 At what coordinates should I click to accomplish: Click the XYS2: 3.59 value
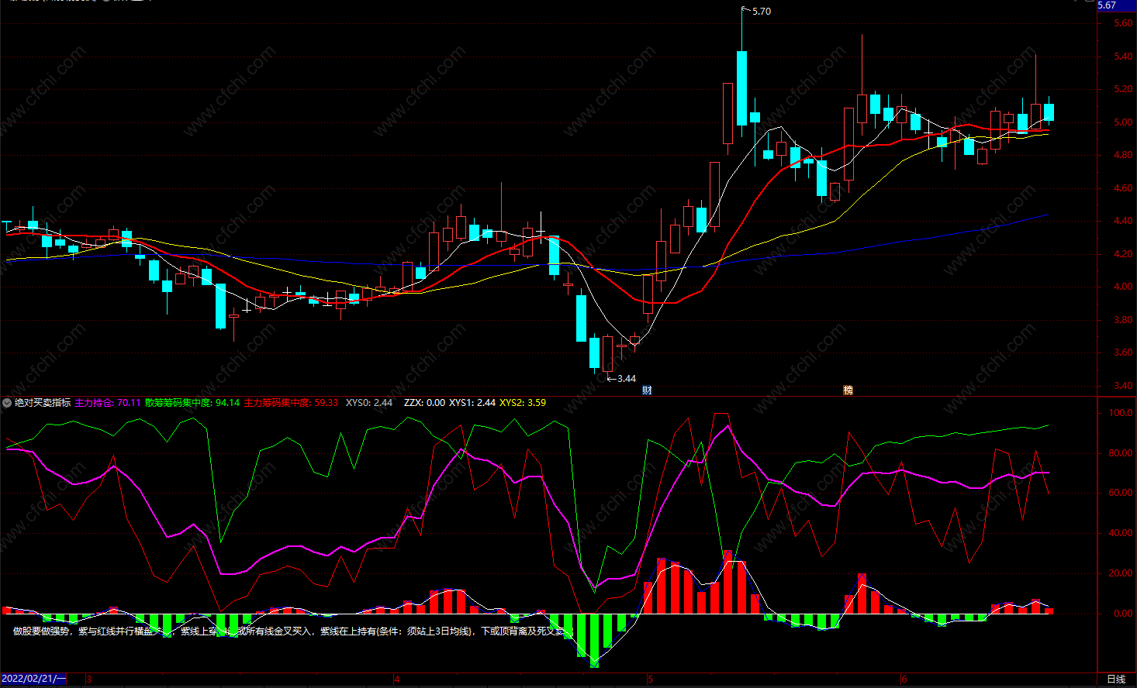pyautogui.click(x=523, y=403)
